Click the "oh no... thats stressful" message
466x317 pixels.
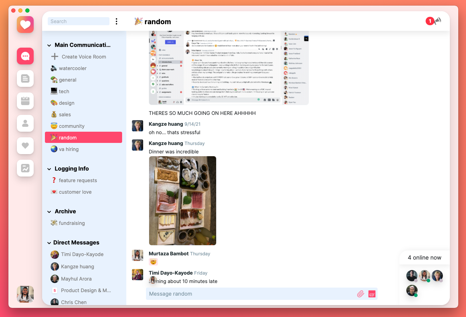(174, 132)
